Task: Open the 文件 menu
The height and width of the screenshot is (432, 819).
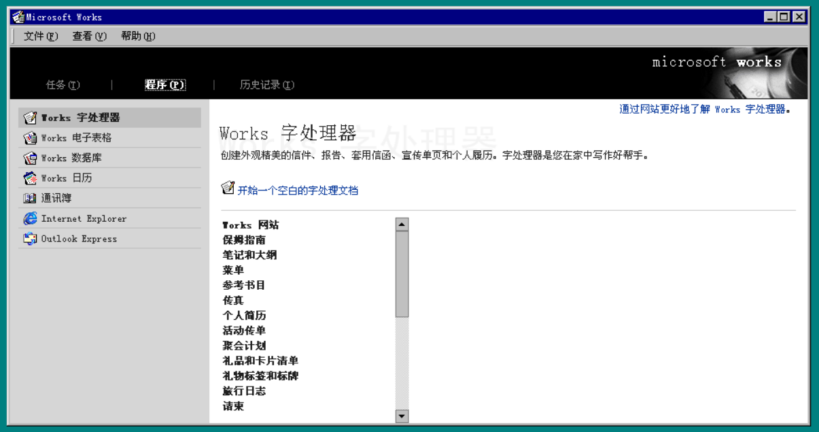Action: tap(41, 36)
